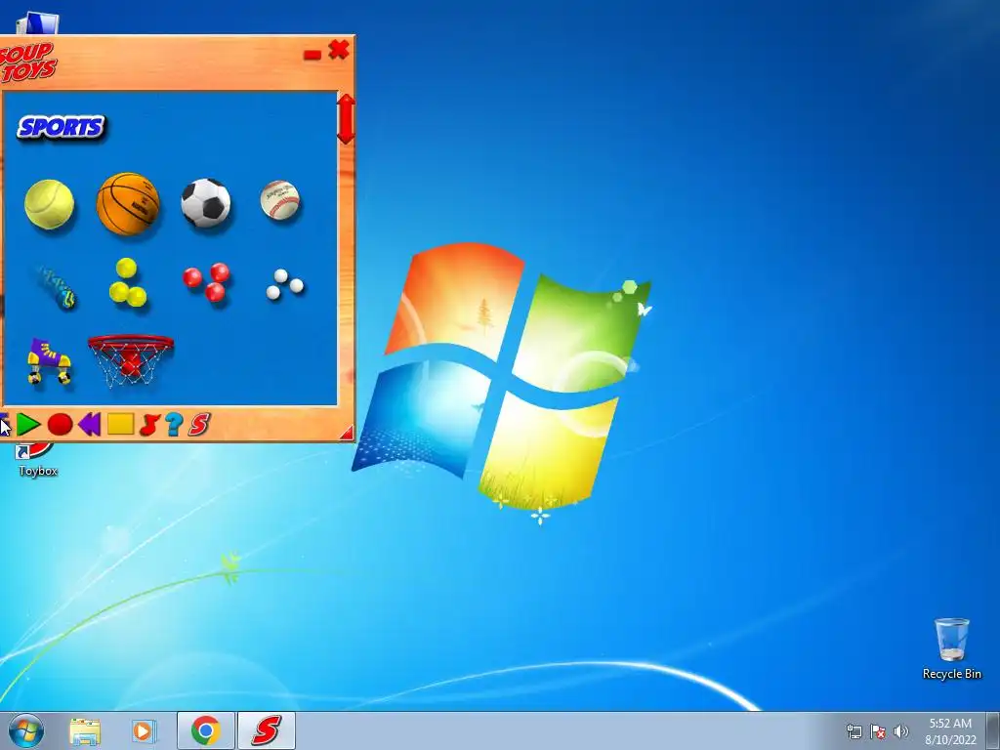The width and height of the screenshot is (1000, 750).
Task: Select the basketball hoop toy
Action: tap(131, 360)
